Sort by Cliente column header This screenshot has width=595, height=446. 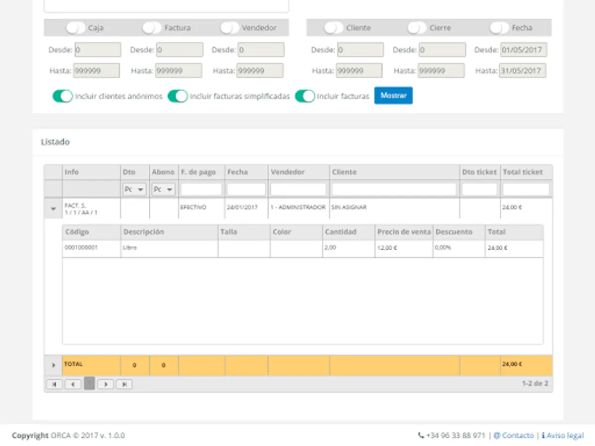pos(395,172)
